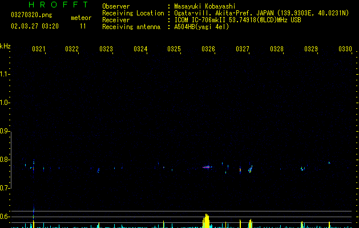Click the A504HB(yagi 4el) antenna text
The image size is (359, 228).
[201, 27]
